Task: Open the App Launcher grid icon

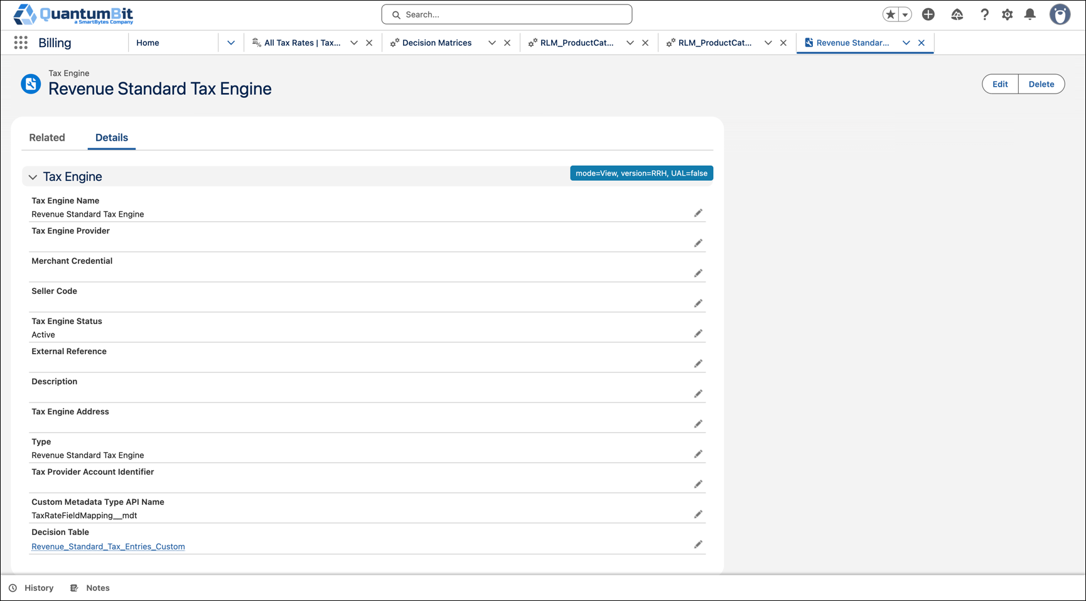Action: 21,43
